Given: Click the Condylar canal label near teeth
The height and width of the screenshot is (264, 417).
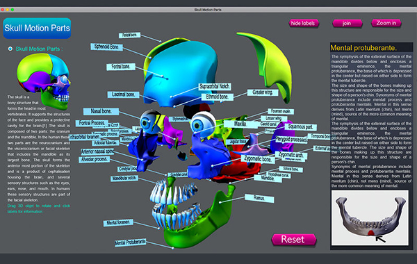Looking at the screenshot, I should pos(178,174).
